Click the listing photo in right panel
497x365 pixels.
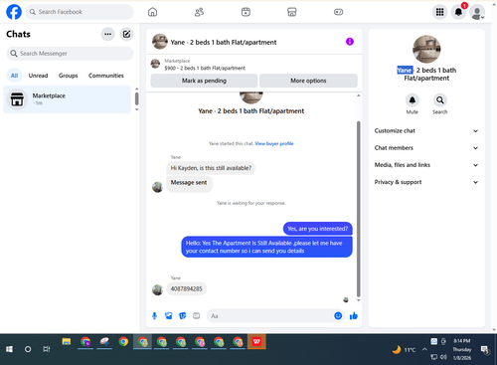pos(426,49)
